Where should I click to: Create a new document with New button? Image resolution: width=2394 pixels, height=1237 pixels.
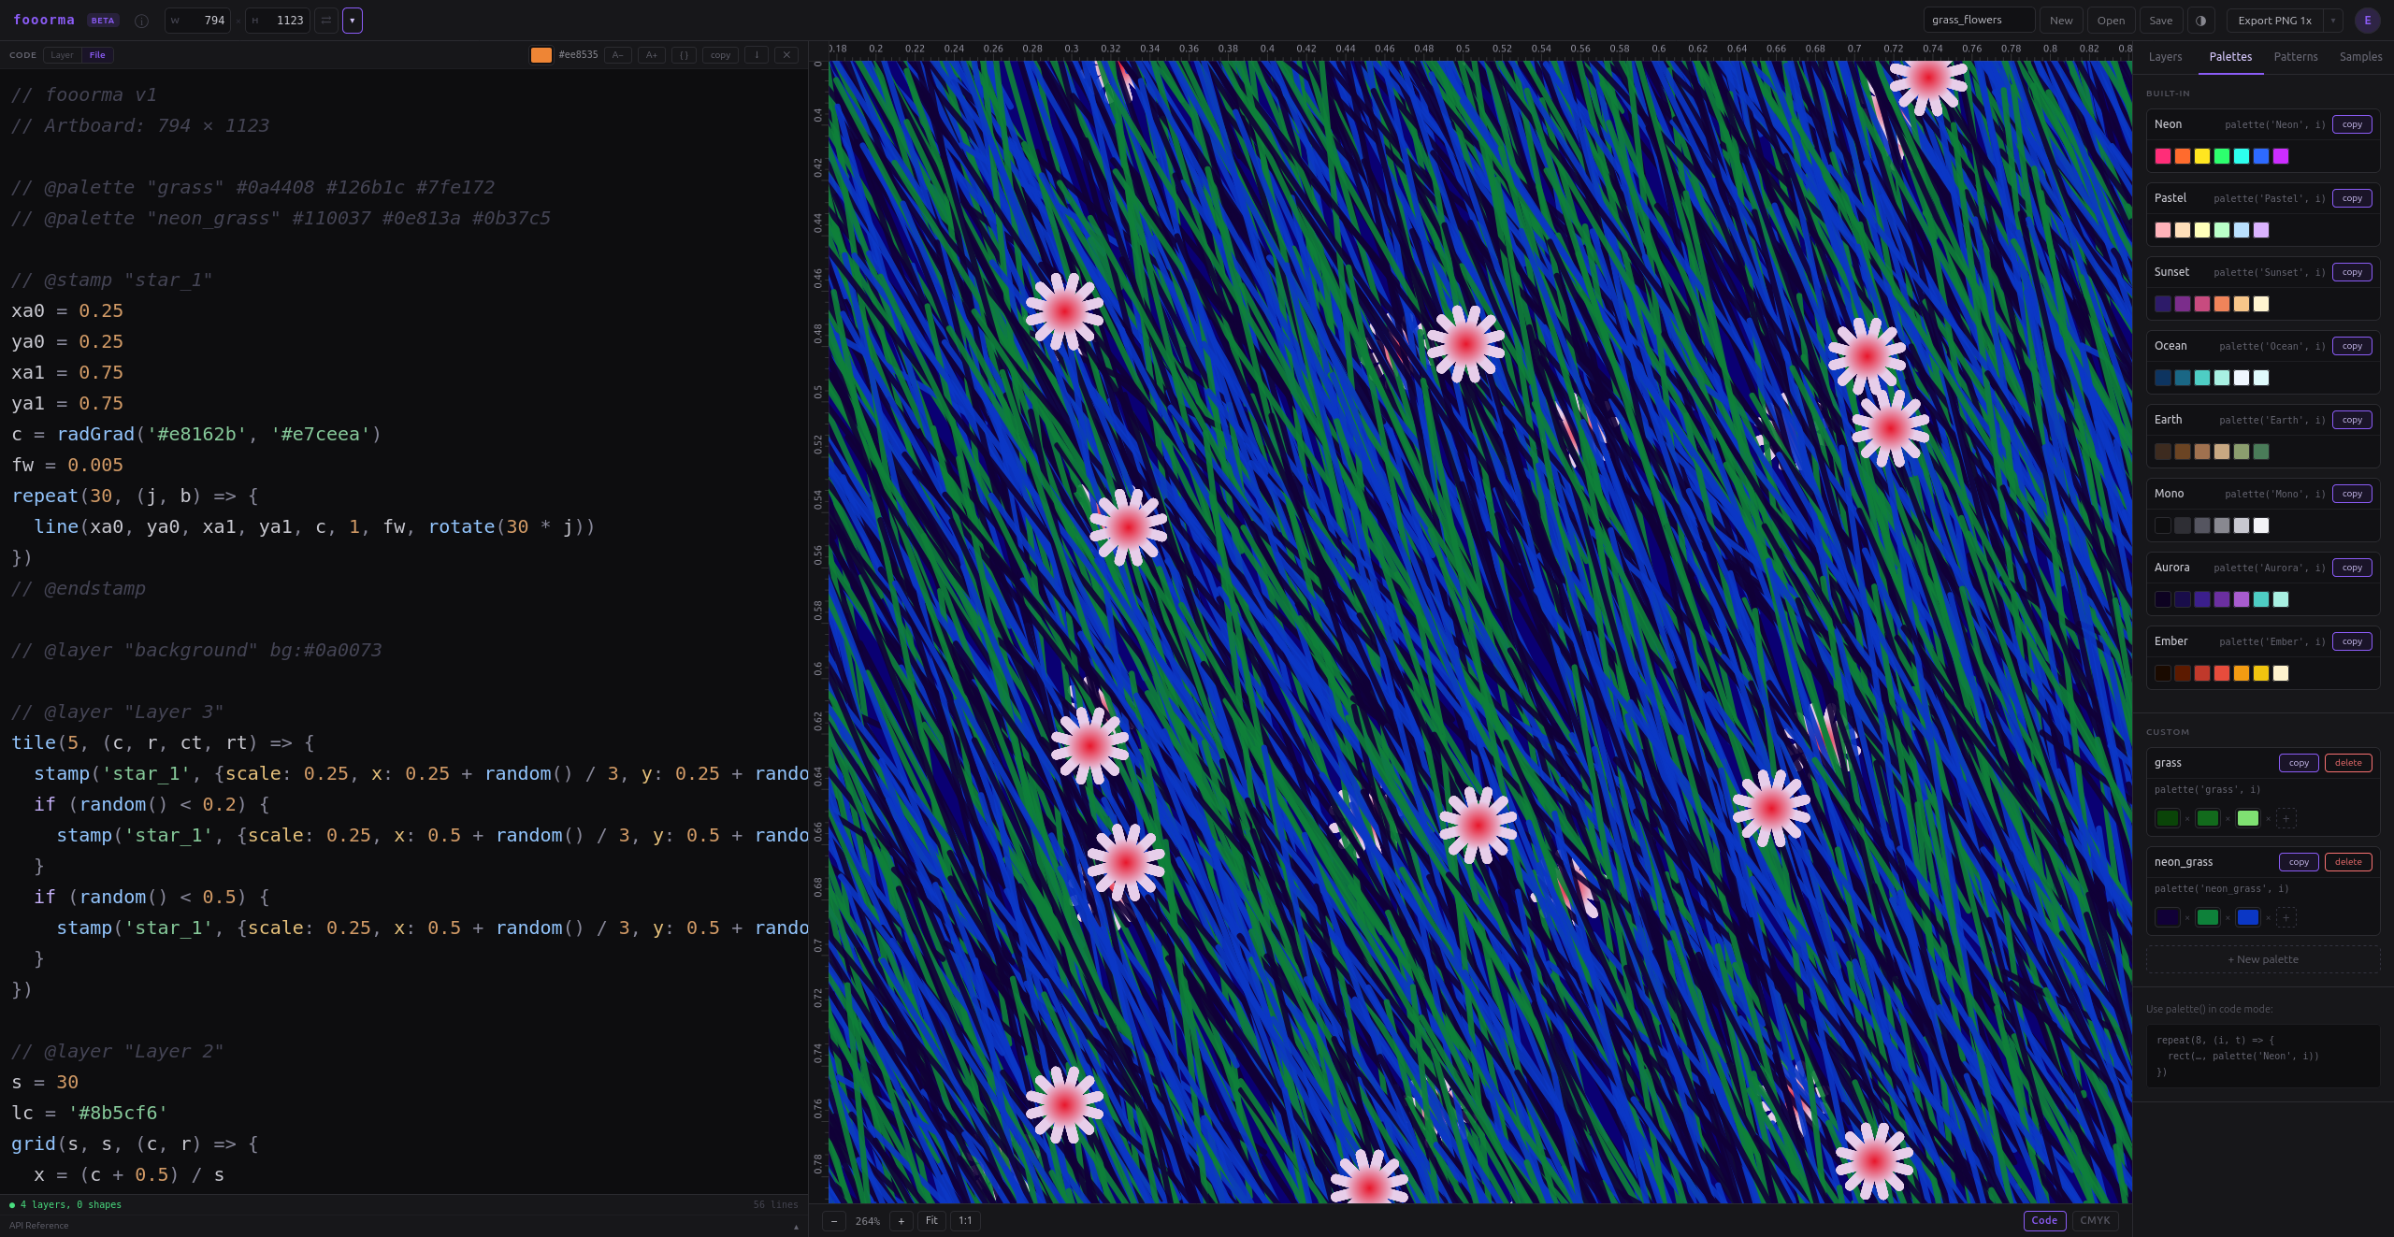(2061, 21)
